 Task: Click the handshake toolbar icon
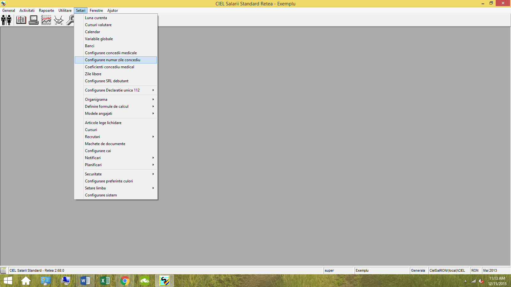(59, 20)
